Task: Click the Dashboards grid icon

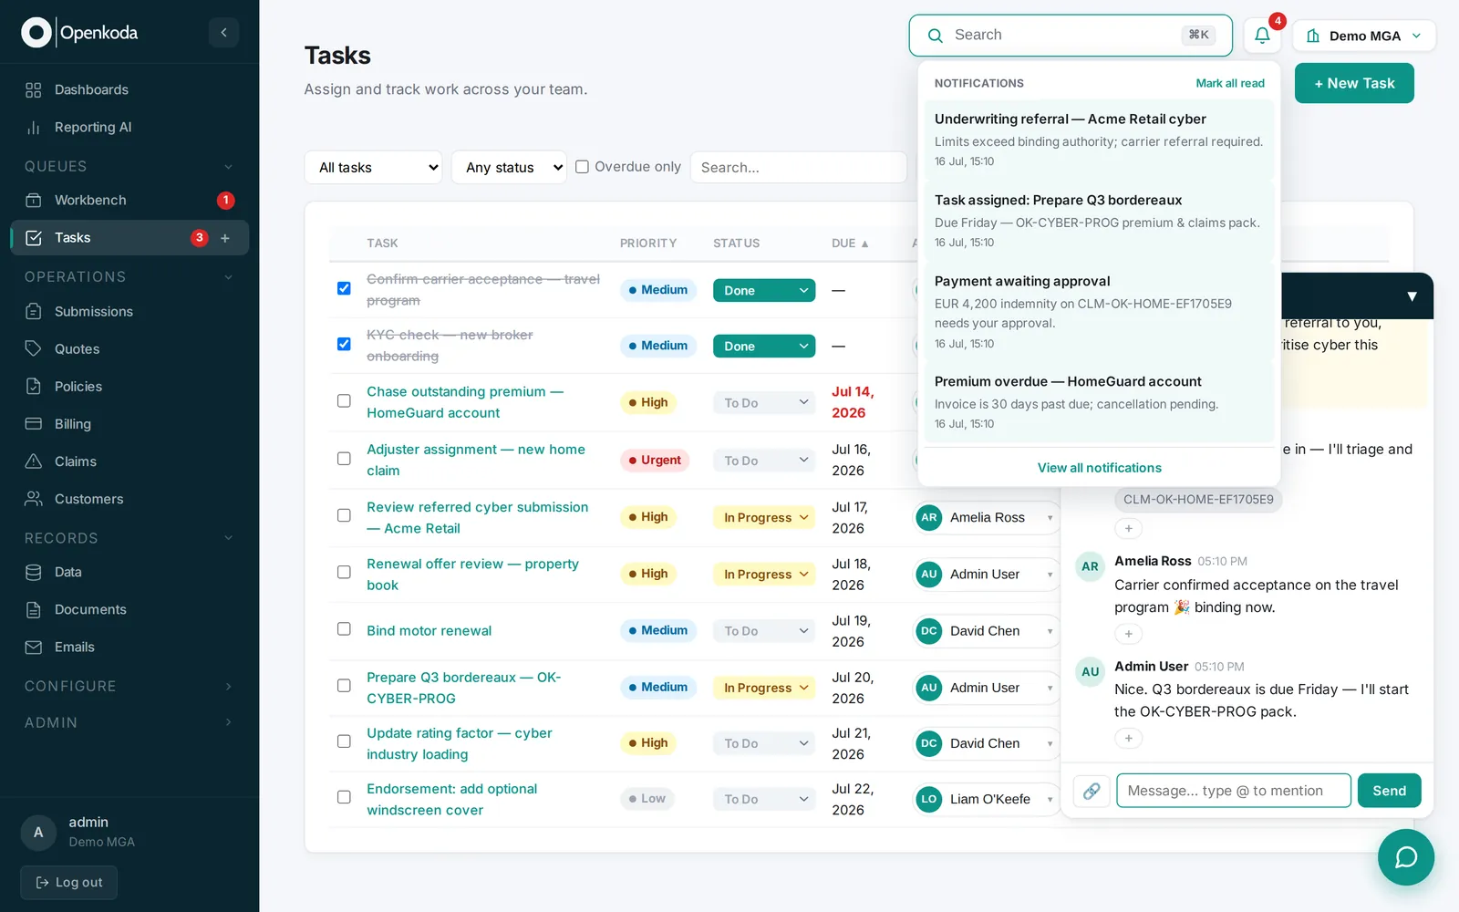Action: pyautogui.click(x=34, y=89)
